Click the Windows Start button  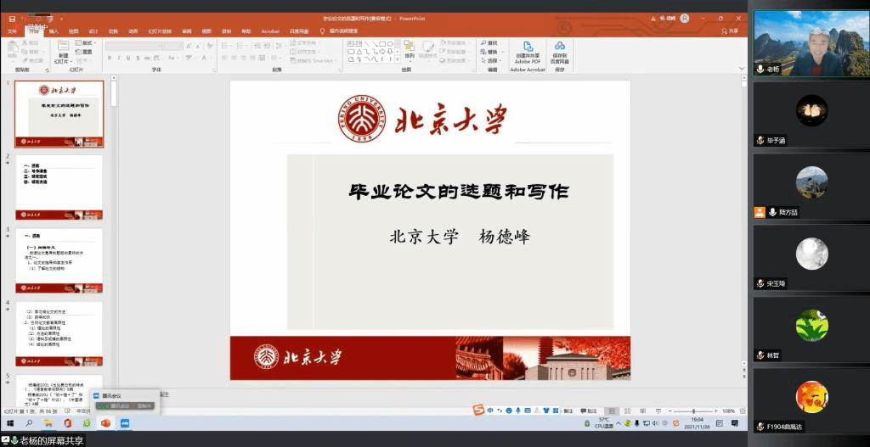tap(9, 422)
